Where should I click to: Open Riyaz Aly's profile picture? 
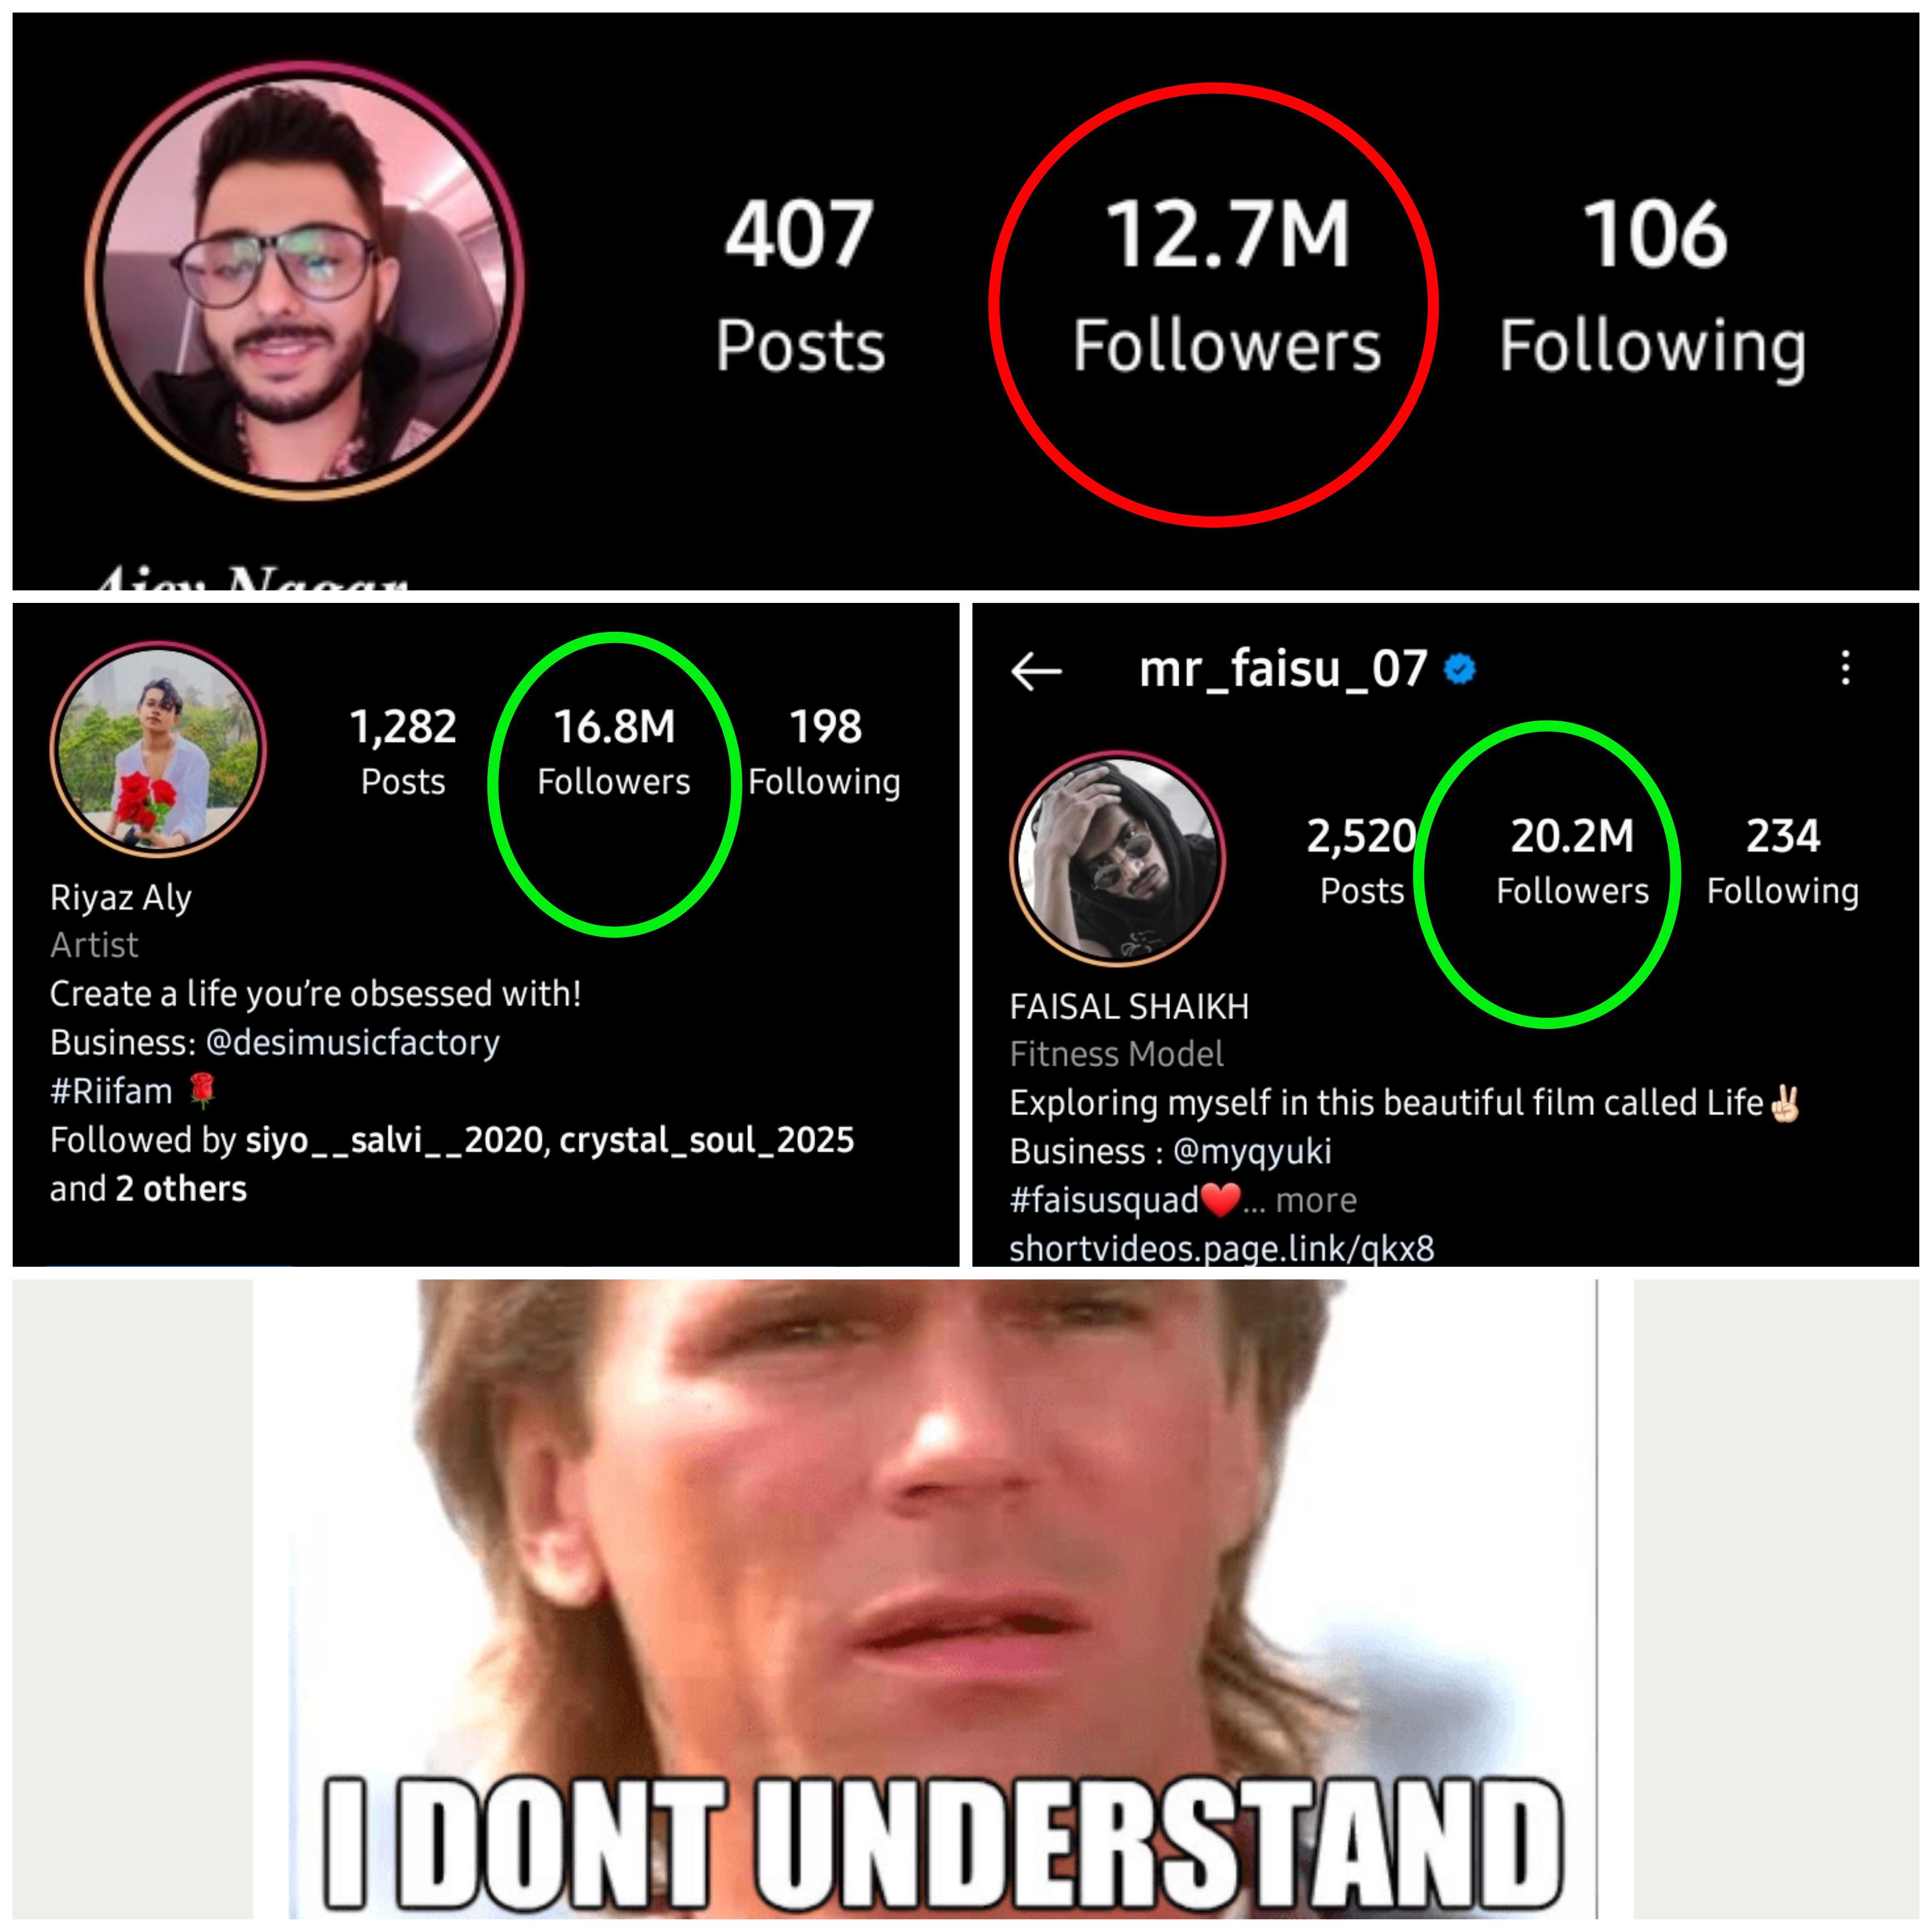(x=158, y=750)
